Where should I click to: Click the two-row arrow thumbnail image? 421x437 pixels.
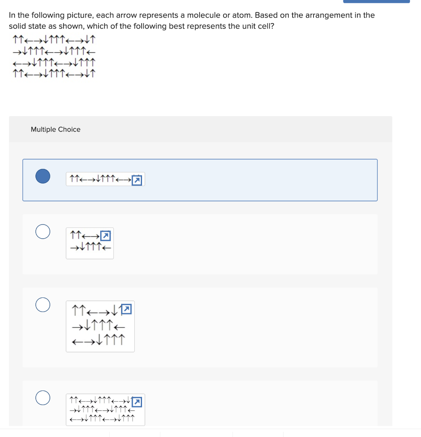90,243
